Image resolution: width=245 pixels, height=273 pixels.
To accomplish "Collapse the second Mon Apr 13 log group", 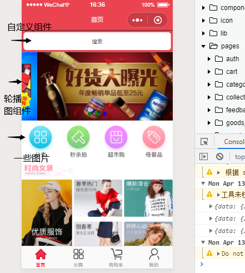I will 203,242.
